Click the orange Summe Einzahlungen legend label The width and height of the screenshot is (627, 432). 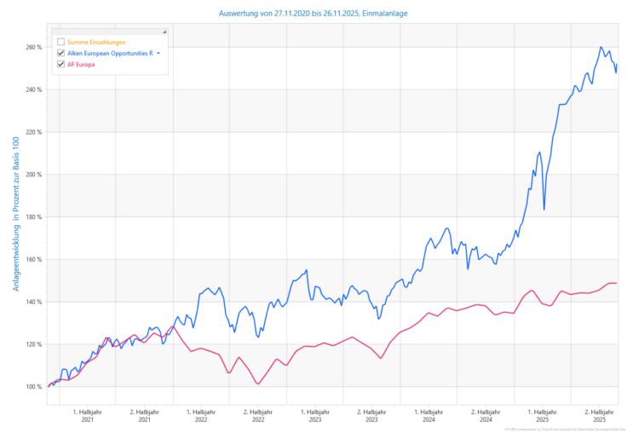[96, 42]
